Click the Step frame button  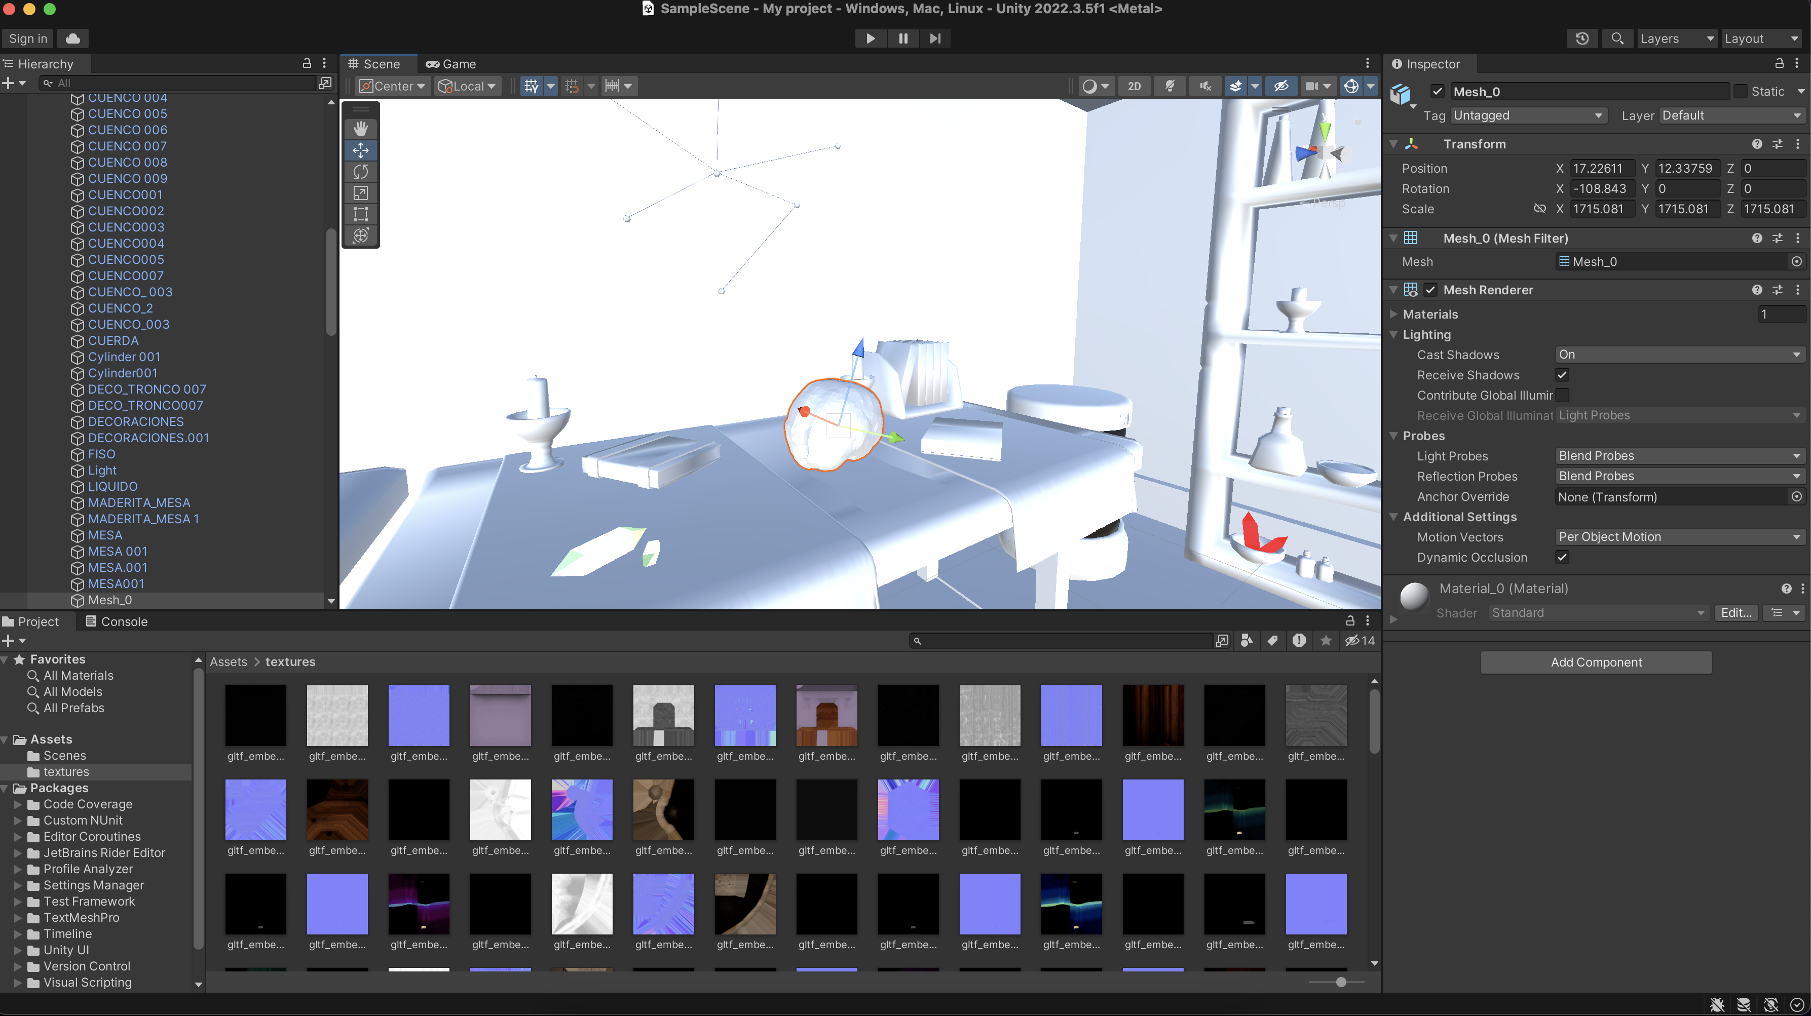click(935, 38)
